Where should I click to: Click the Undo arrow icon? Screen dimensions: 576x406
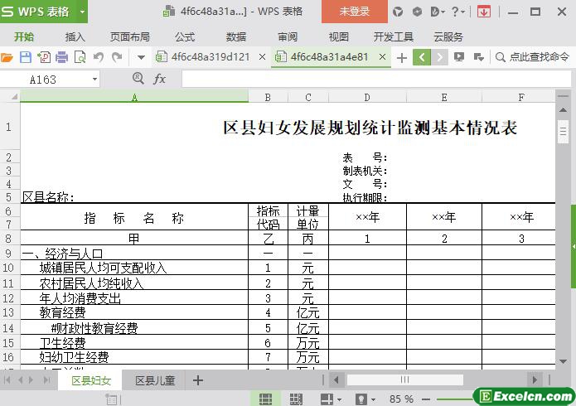click(x=99, y=57)
